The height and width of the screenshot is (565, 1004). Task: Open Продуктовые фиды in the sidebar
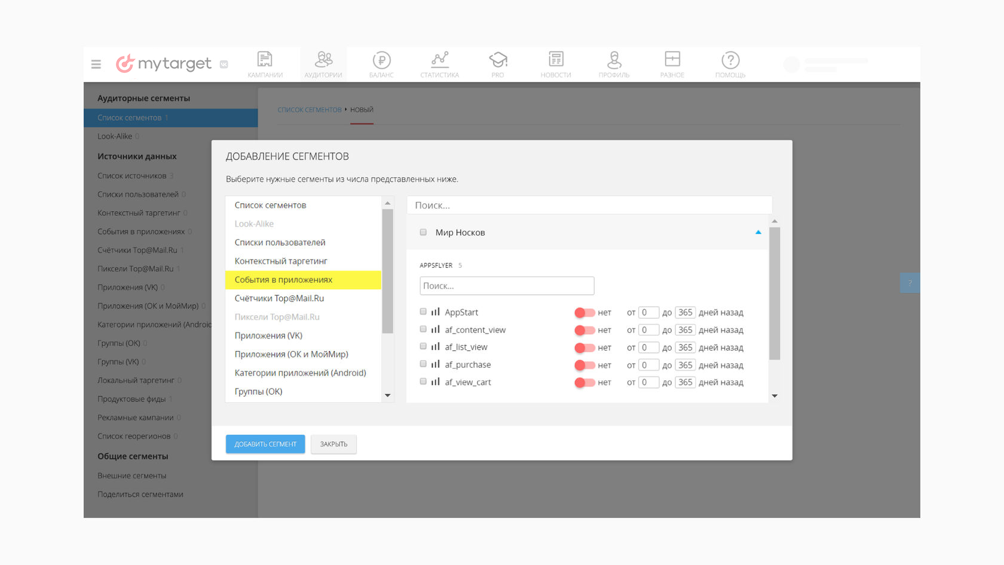pos(131,399)
